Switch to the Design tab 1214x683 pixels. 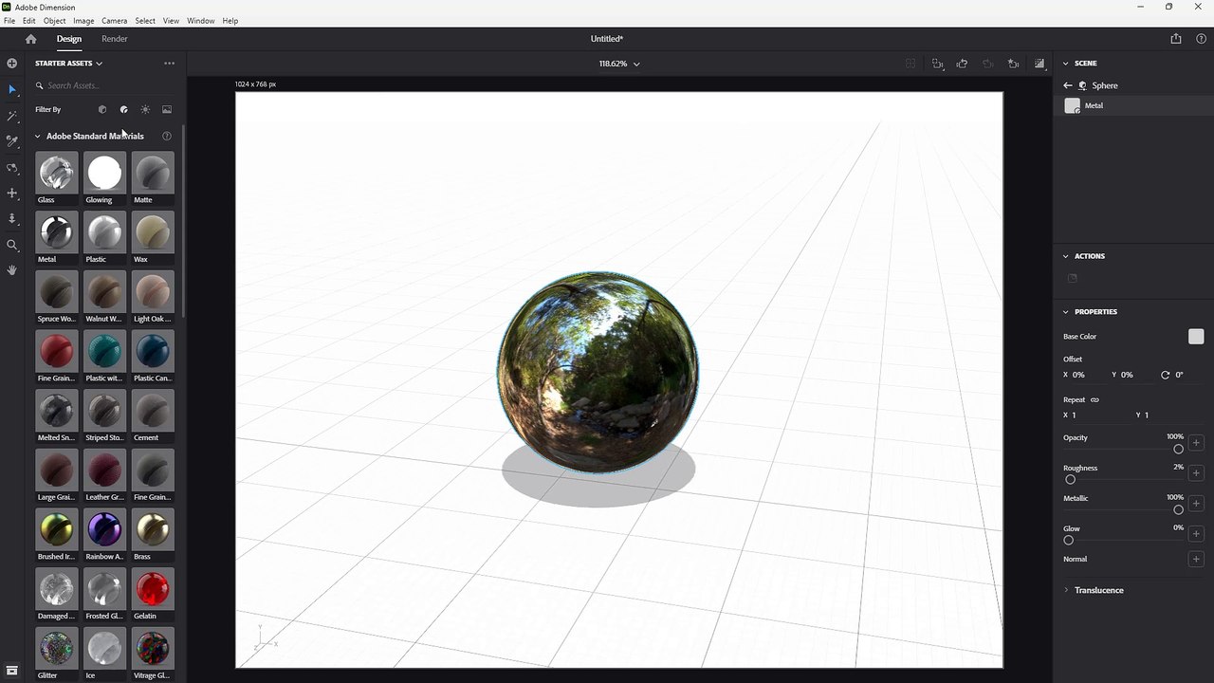[69, 39]
